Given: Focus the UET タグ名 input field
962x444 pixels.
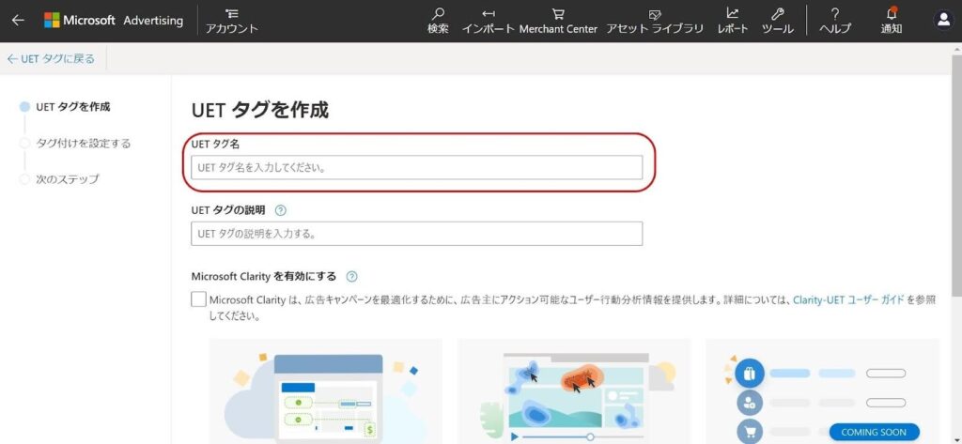Looking at the screenshot, I should pyautogui.click(x=416, y=167).
